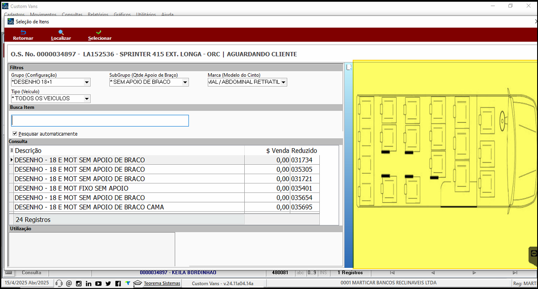Click the Localizar magnifier button
This screenshot has height=289, width=538.
(x=61, y=35)
